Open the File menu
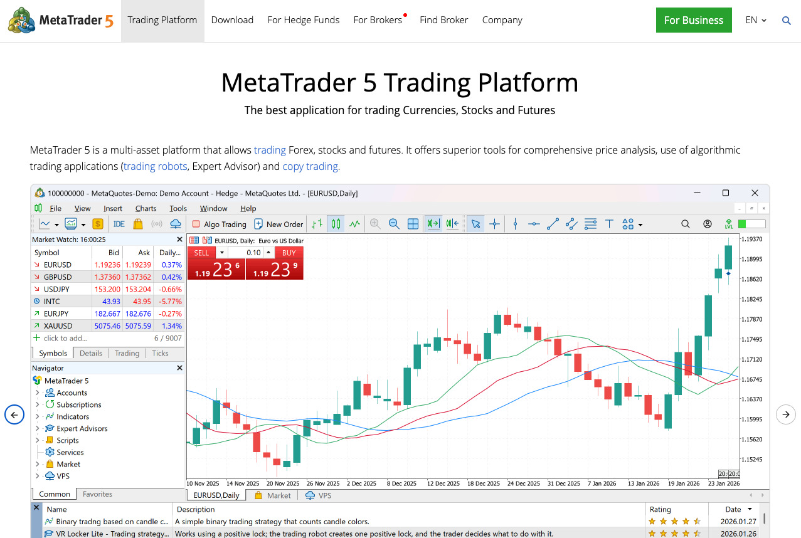801x538 pixels. [x=55, y=208]
